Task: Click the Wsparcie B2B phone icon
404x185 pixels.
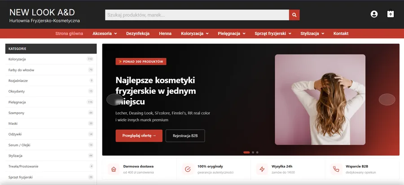Action: (336, 169)
